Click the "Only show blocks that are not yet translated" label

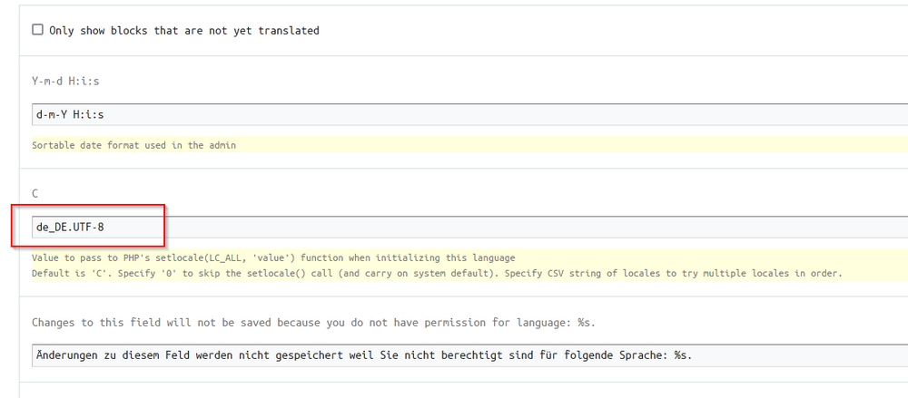pos(184,30)
